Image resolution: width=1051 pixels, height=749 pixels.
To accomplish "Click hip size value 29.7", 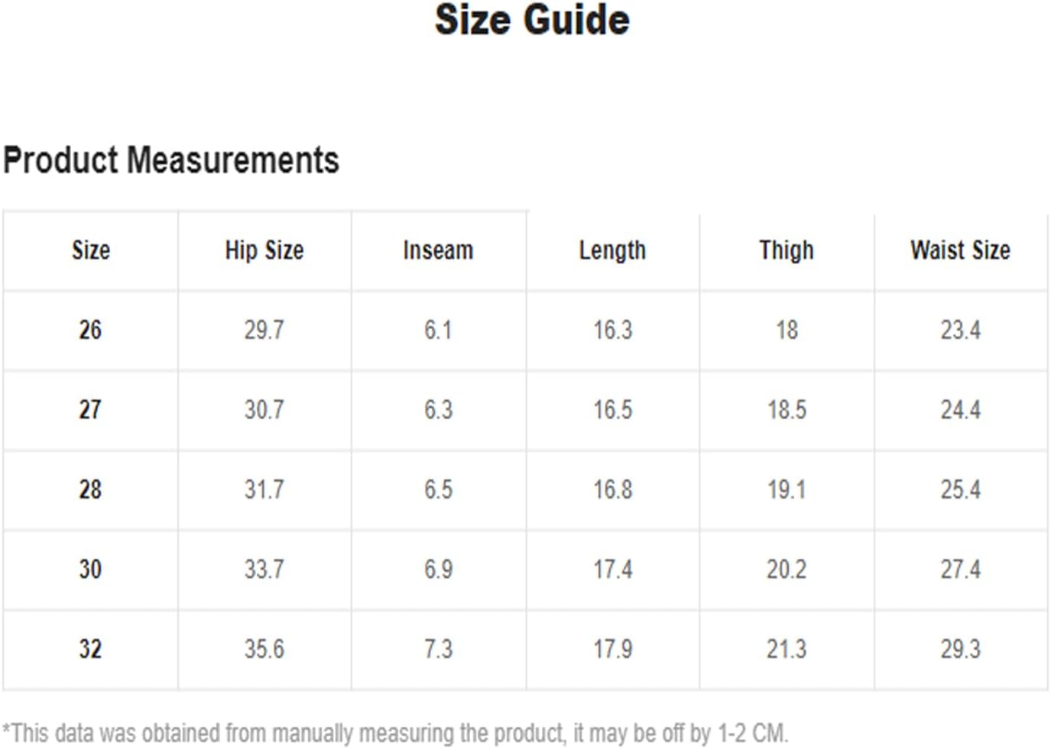I will (264, 330).
